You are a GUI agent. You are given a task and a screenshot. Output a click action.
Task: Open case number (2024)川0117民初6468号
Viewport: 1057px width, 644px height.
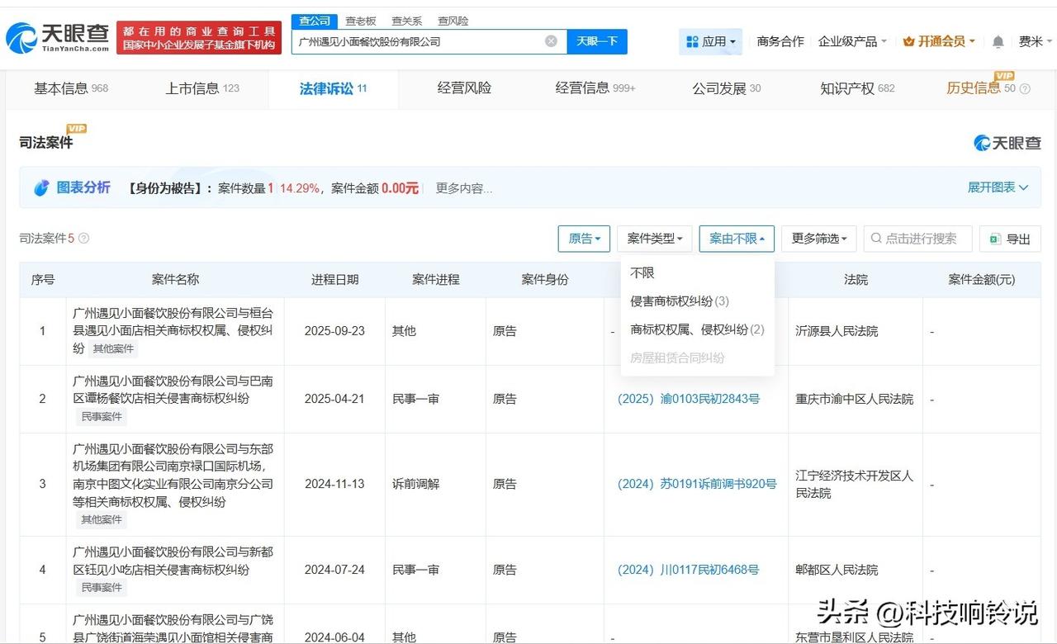pos(688,570)
